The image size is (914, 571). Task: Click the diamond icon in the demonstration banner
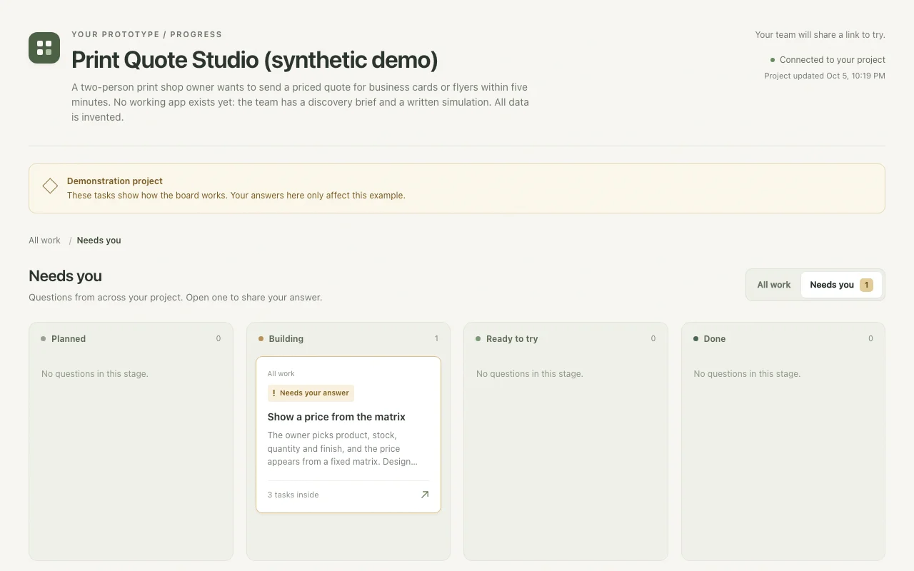(50, 186)
